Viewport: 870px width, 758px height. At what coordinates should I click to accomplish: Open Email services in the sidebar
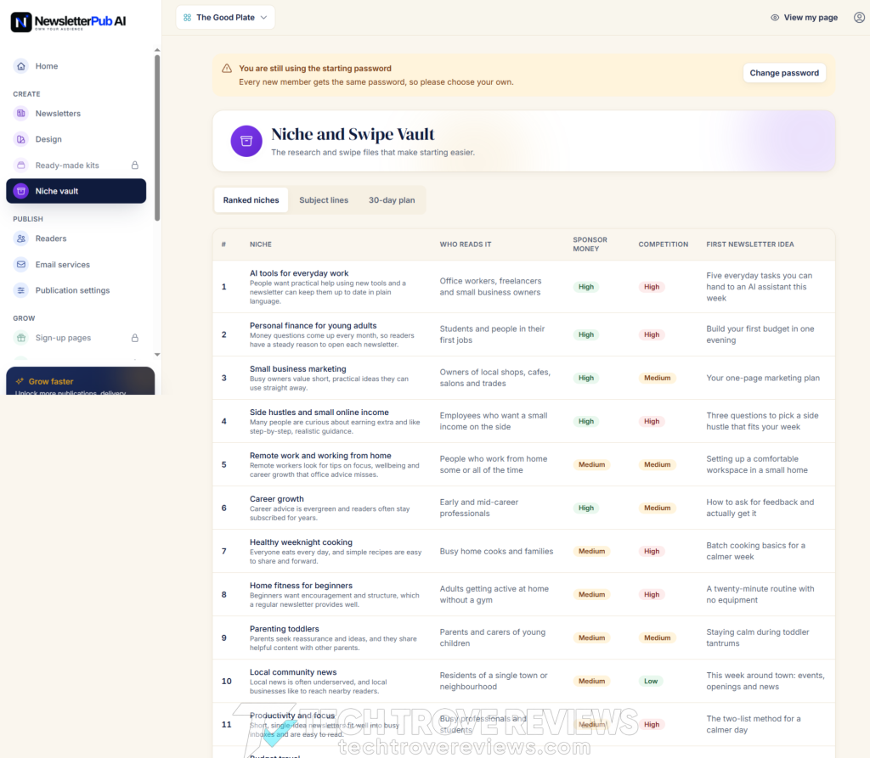(76, 265)
